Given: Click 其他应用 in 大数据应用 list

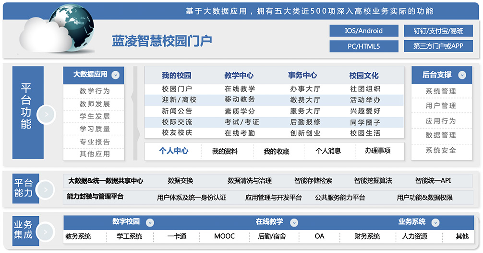Looking at the screenshot, I should click(x=95, y=154).
